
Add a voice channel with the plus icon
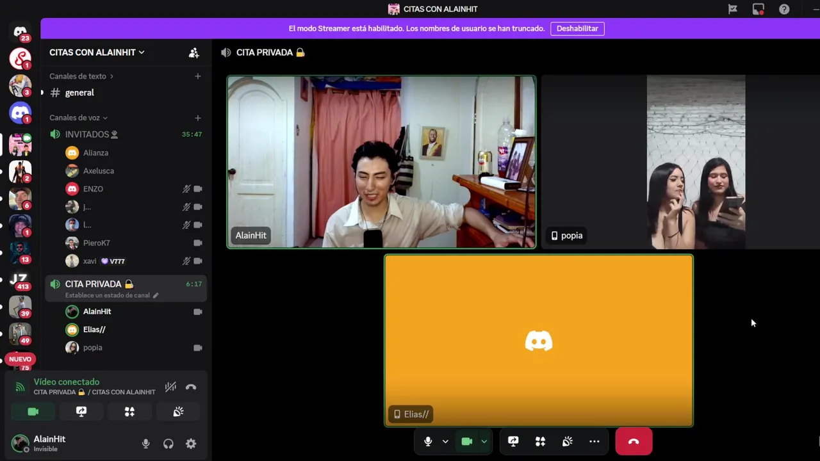197,118
